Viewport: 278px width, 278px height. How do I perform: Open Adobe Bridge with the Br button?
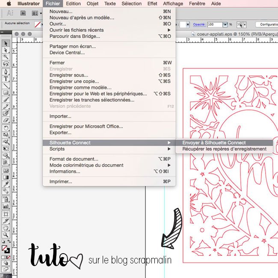(x=23, y=13)
